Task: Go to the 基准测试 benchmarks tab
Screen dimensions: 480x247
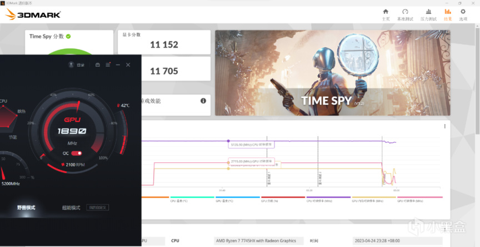Action: 405,14
